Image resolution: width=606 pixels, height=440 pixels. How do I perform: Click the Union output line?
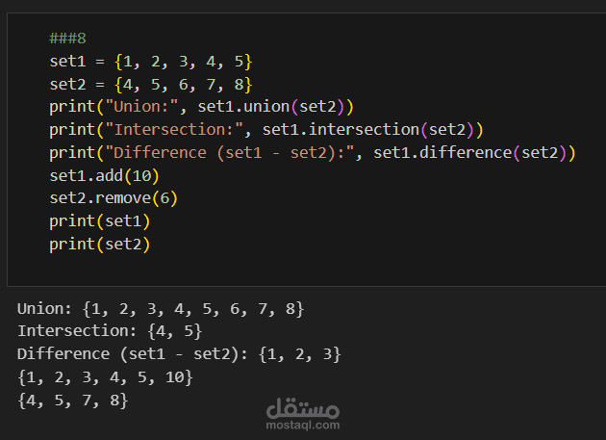click(161, 309)
